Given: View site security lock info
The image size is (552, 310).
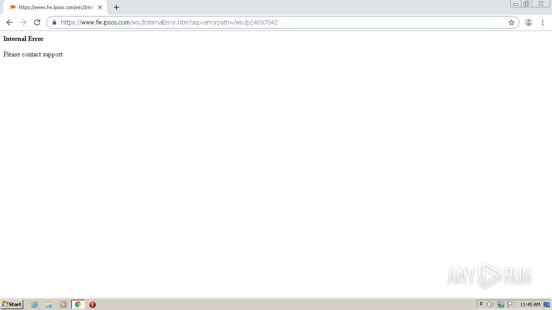Looking at the screenshot, I should (54, 22).
